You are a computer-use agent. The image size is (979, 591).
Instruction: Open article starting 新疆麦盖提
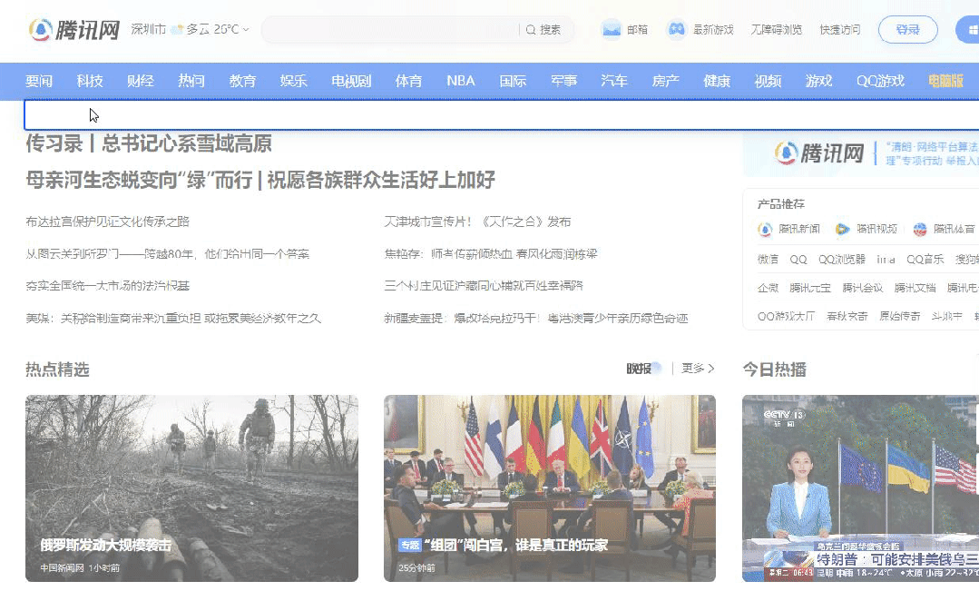(535, 318)
